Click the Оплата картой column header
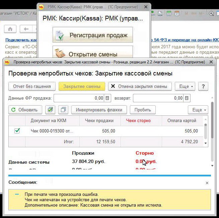 tap(182, 121)
